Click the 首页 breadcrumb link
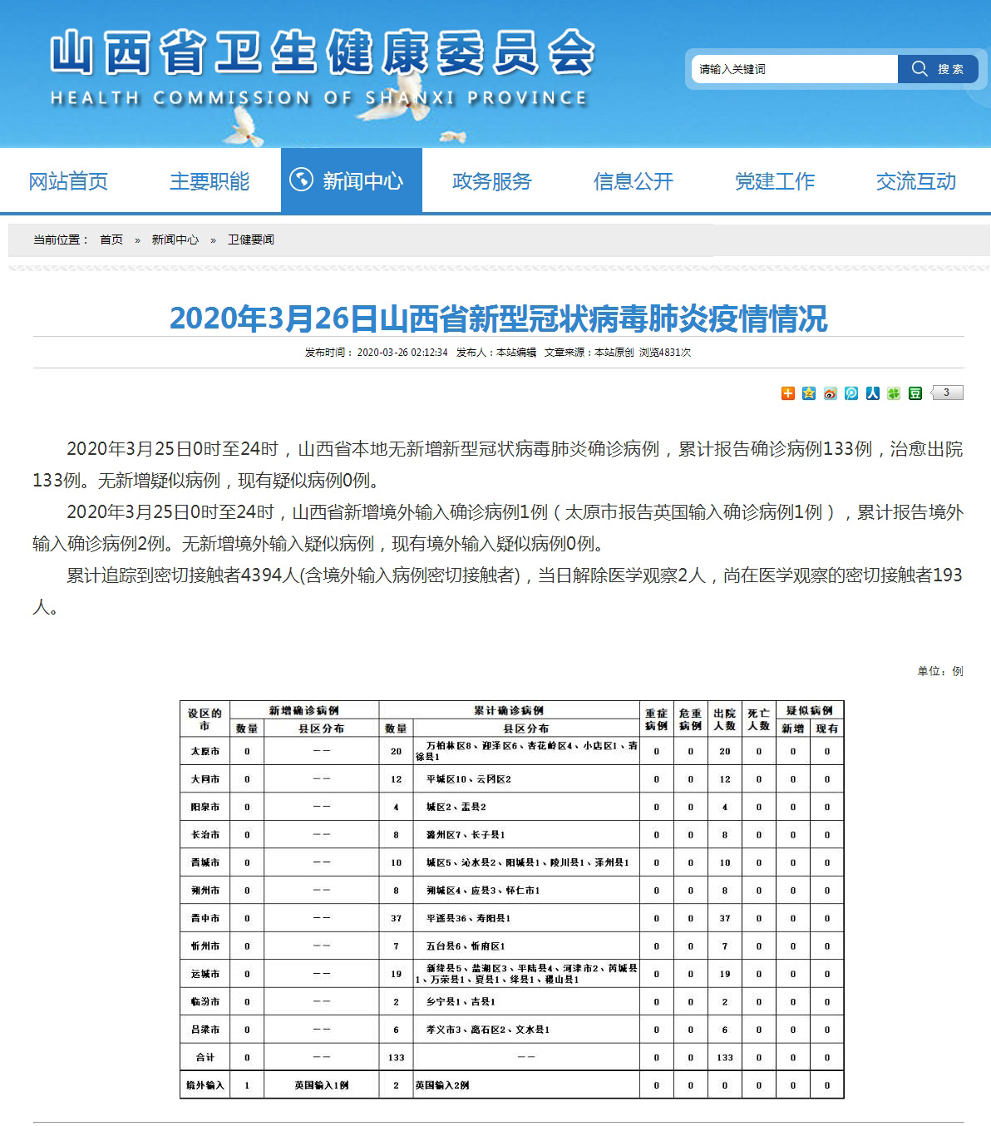The width and height of the screenshot is (991, 1126). coord(111,240)
